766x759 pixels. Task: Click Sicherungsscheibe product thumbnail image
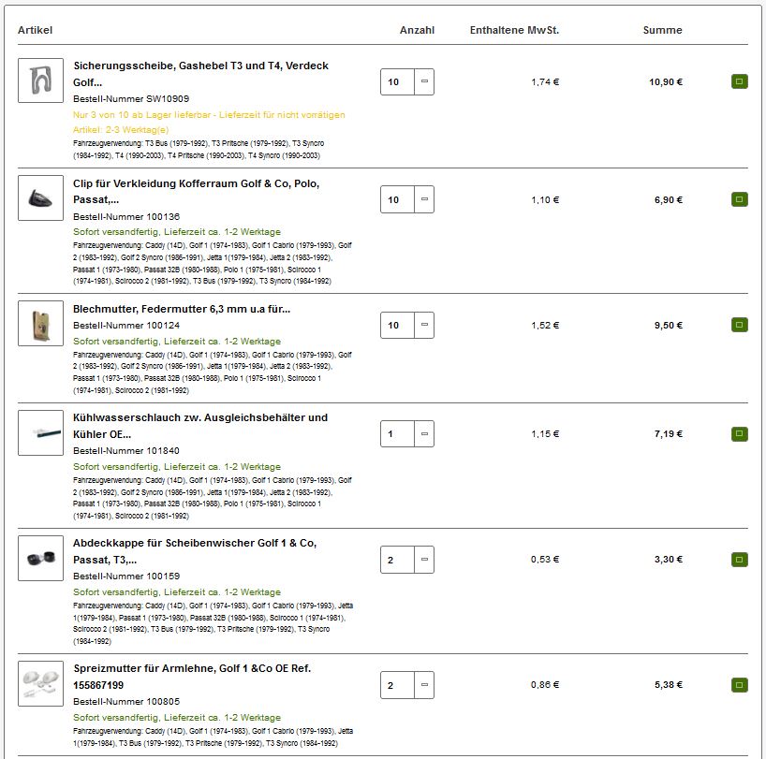40,80
